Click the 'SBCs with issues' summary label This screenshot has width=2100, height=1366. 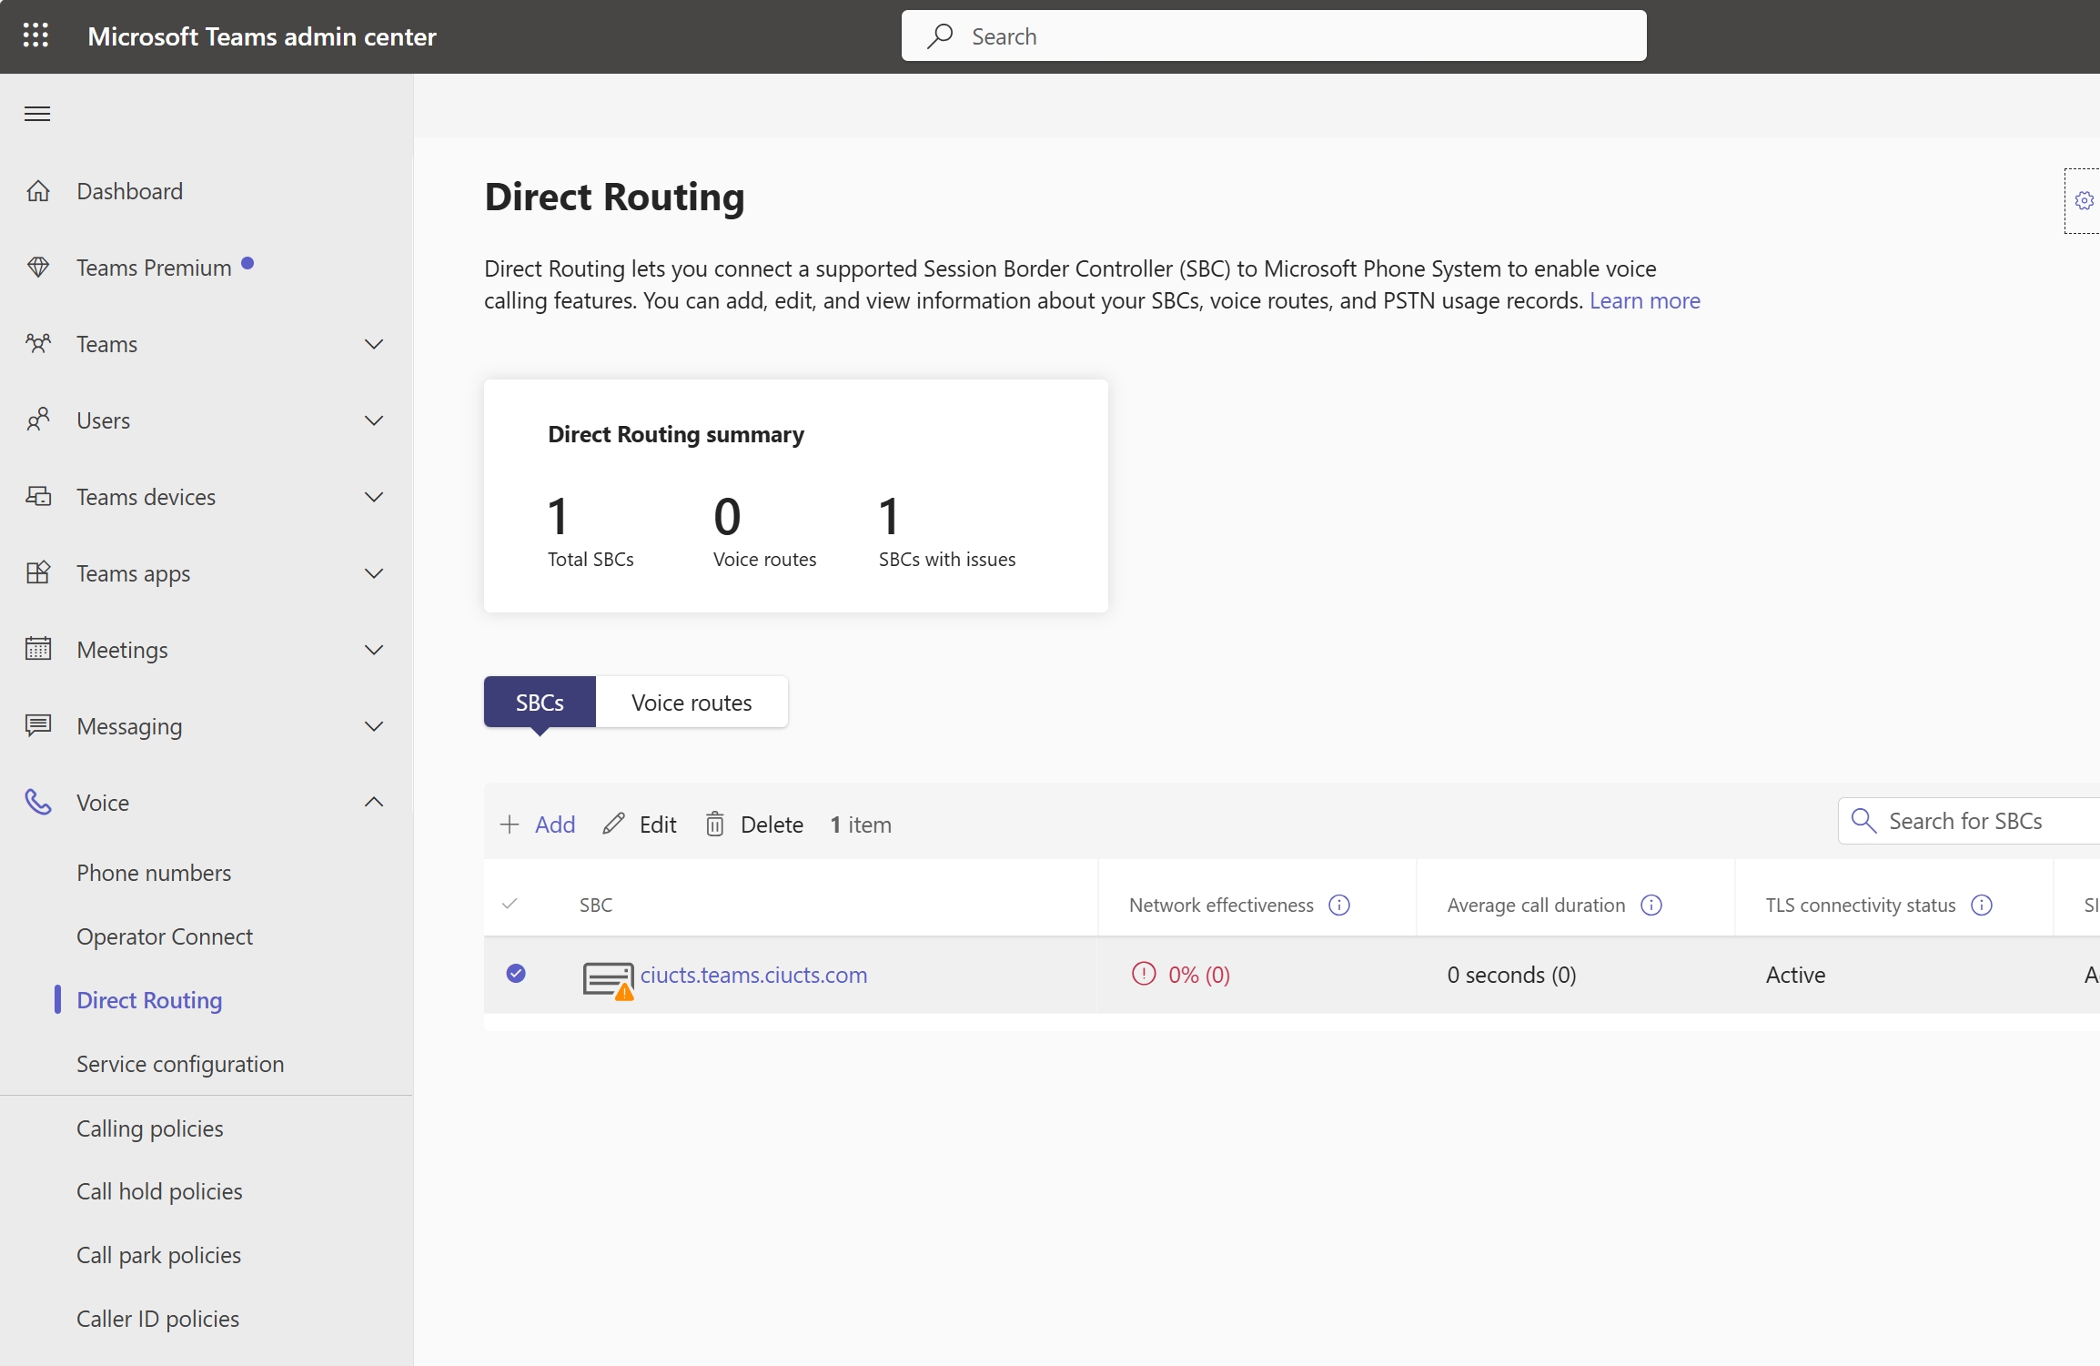[x=947, y=559]
